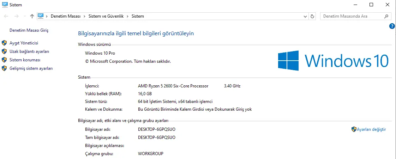
Task: Open the address bar history dropdown
Action: (x=305, y=16)
